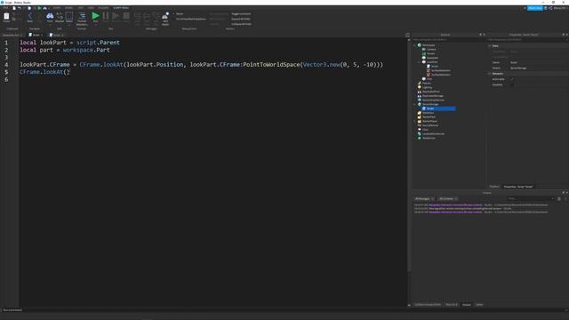Click the new file icon in quick access bar
Screen dimensions: 569x320
14,8
